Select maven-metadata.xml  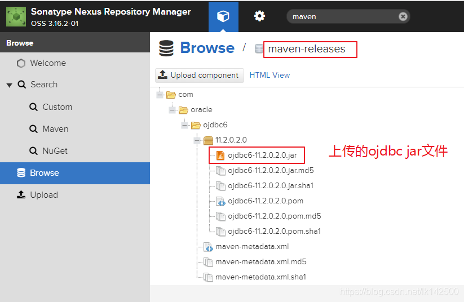coord(252,247)
